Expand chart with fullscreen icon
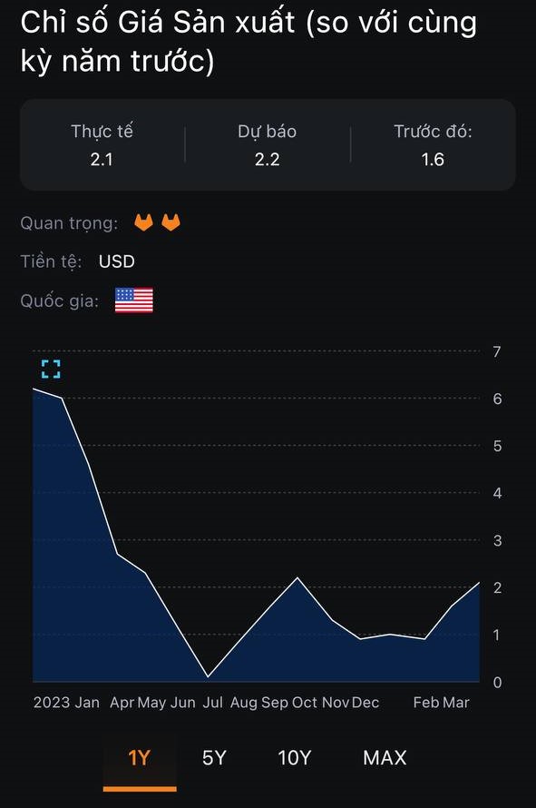The height and width of the screenshot is (808, 536). [51, 369]
